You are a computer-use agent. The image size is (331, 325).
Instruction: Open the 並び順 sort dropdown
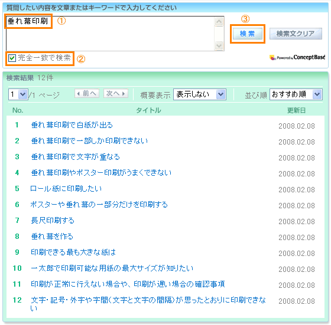pos(296,94)
